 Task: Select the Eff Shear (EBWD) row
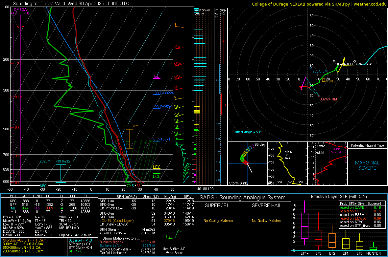147,225
